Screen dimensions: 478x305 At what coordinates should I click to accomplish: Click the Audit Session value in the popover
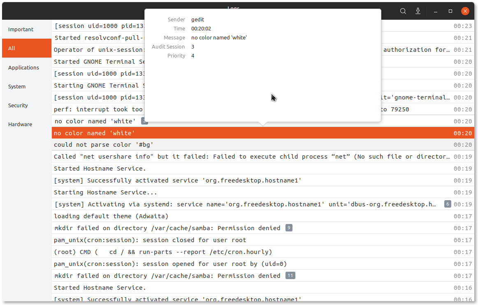[192, 46]
